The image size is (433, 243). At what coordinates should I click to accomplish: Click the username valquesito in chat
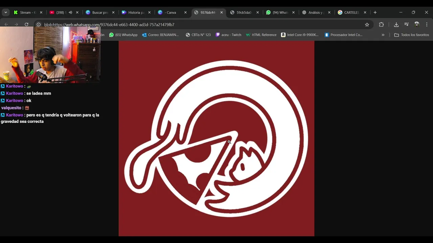click(x=11, y=108)
